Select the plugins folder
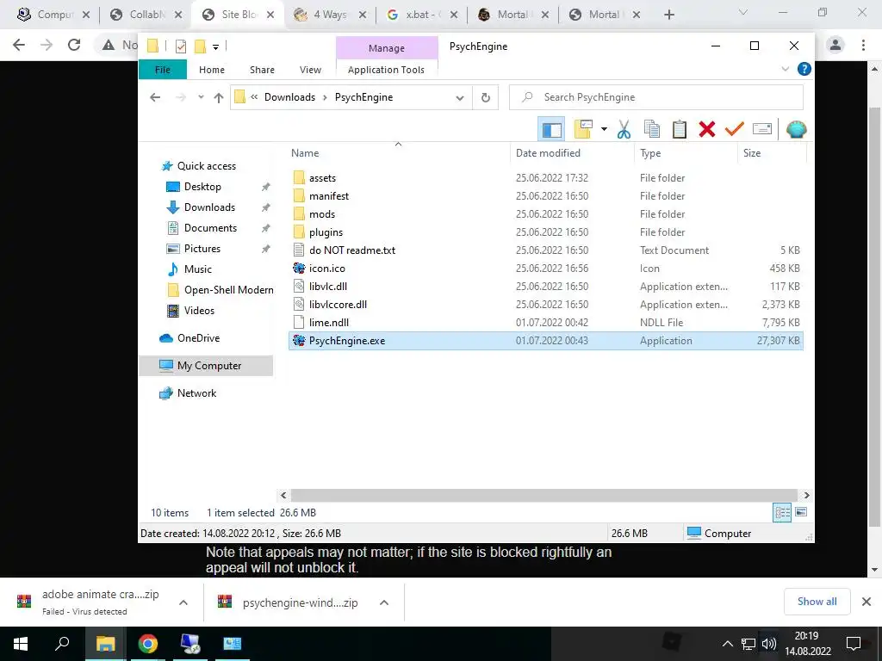The width and height of the screenshot is (882, 661). [545, 232]
